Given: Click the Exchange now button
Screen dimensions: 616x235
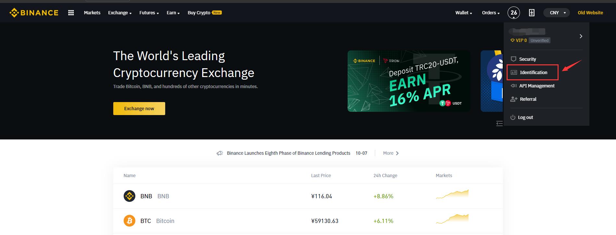Looking at the screenshot, I should (x=139, y=108).
